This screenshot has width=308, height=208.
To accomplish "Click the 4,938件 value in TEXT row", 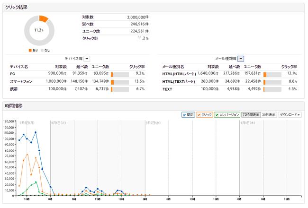I will [234, 89].
